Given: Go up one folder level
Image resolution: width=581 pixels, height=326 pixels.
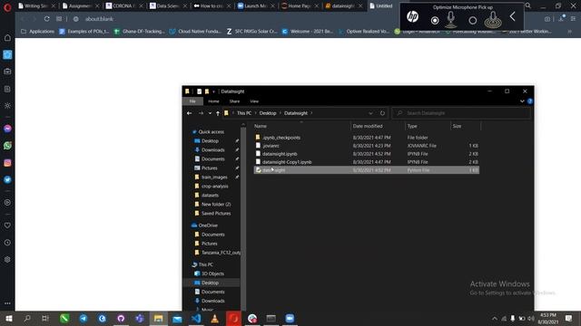Looking at the screenshot, I should (x=218, y=113).
